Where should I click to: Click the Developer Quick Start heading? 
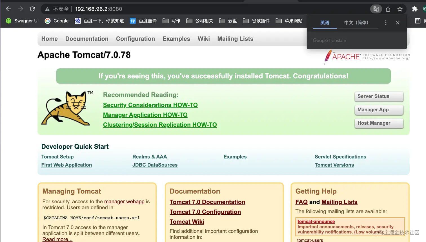pos(75,147)
